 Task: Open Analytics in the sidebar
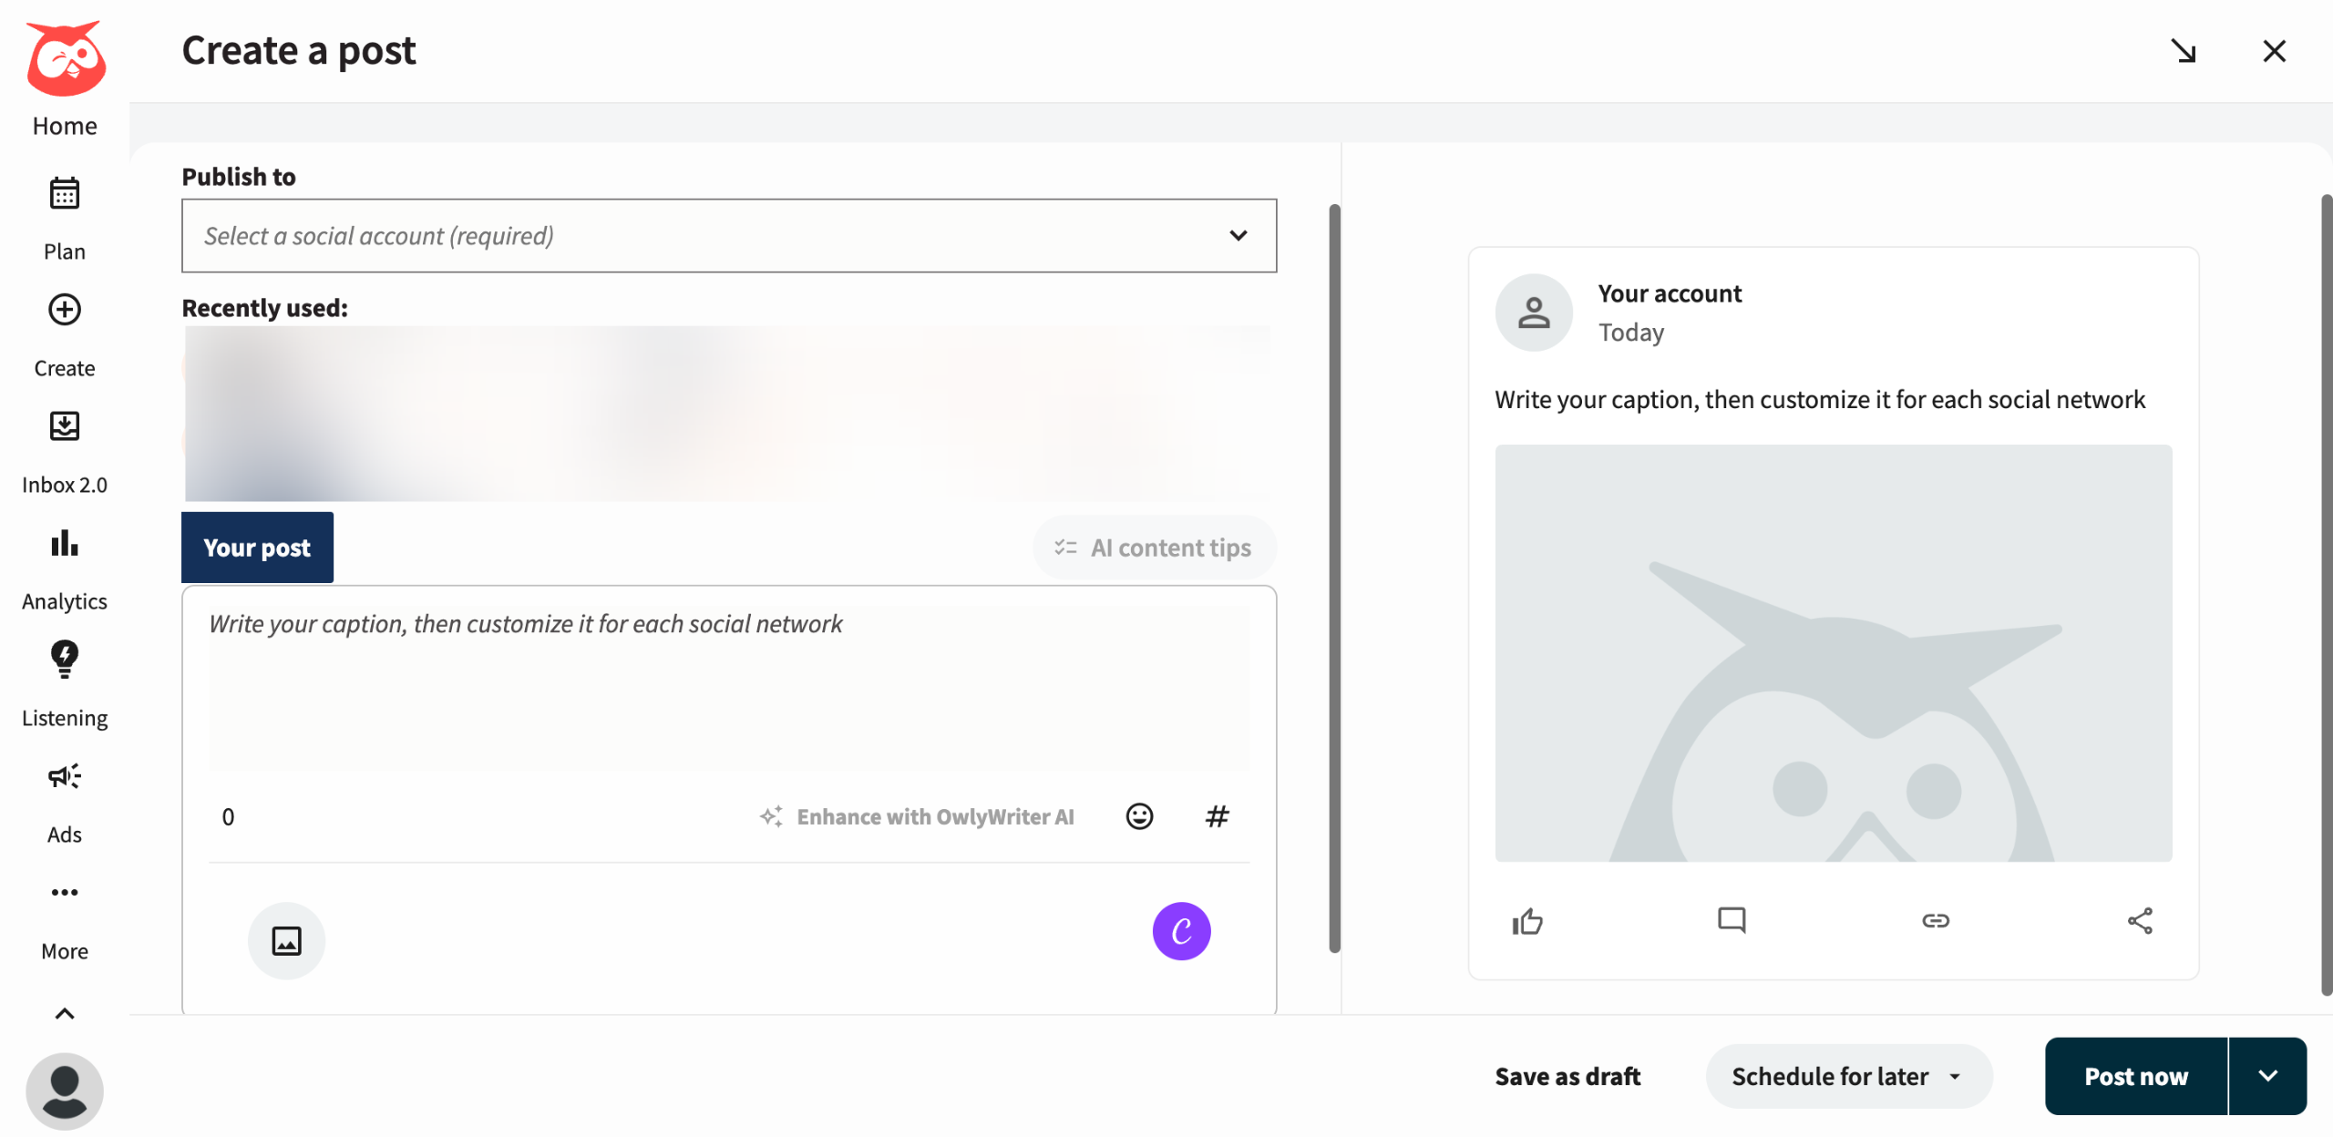[x=64, y=567]
